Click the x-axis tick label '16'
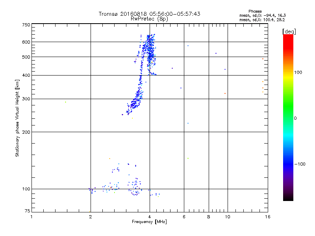Viewport: 315px width, 236px height. pos(268,217)
